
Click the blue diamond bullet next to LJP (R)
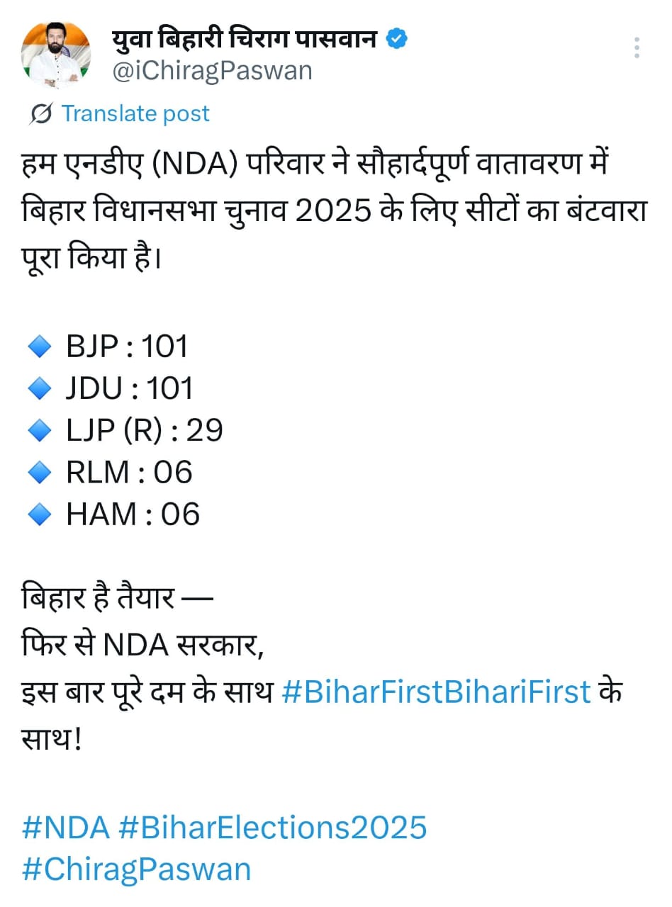(40, 429)
